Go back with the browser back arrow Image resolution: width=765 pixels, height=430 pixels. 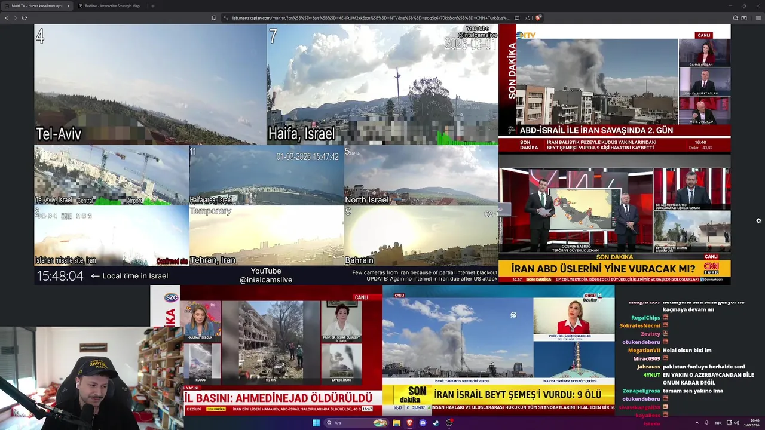point(7,18)
